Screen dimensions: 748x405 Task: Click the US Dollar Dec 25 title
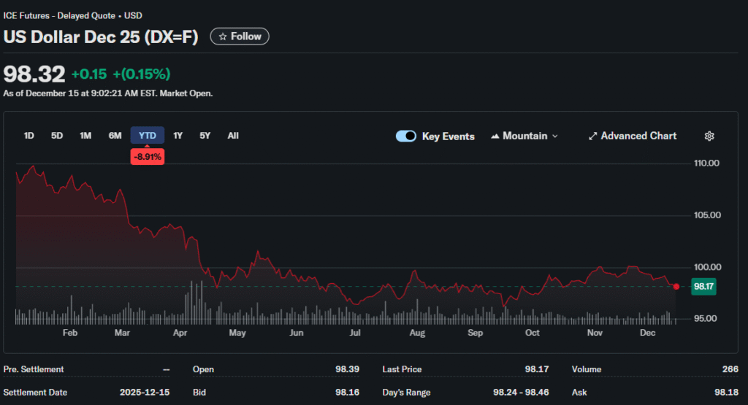(101, 37)
